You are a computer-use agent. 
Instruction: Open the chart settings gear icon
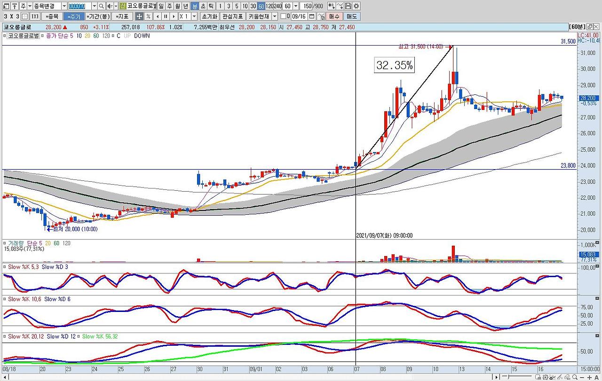pyautogui.click(x=356, y=6)
